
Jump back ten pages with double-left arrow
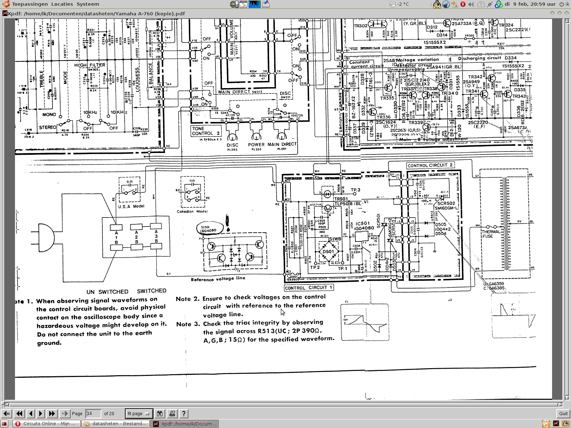[x=19, y=413]
